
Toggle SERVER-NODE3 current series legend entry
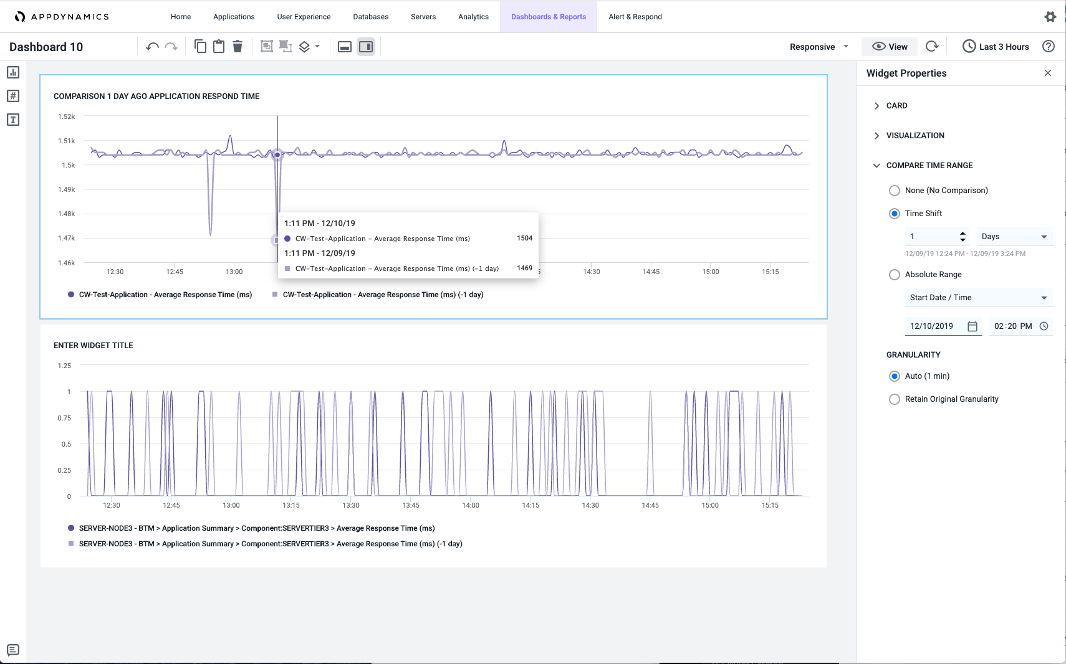pos(251,528)
